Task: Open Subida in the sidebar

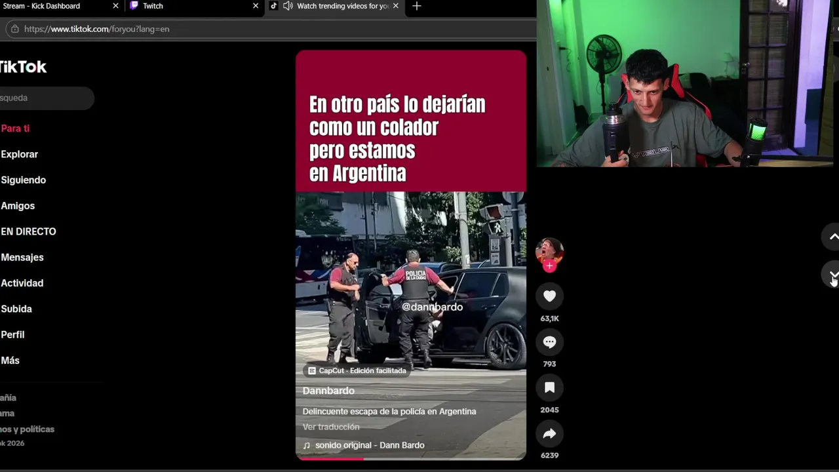Action: coord(16,309)
